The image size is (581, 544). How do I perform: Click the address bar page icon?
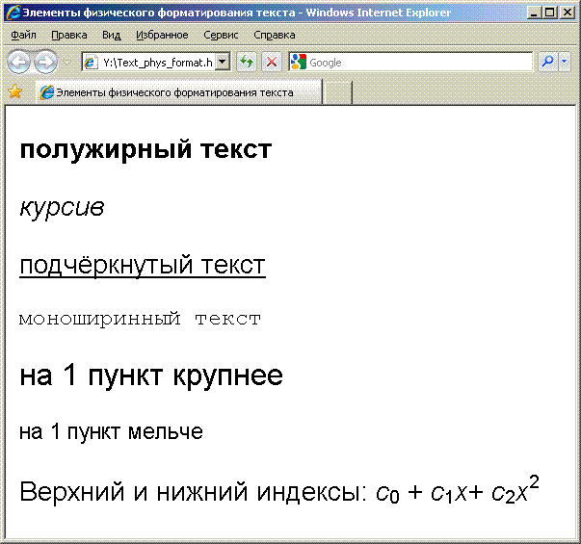[x=90, y=63]
